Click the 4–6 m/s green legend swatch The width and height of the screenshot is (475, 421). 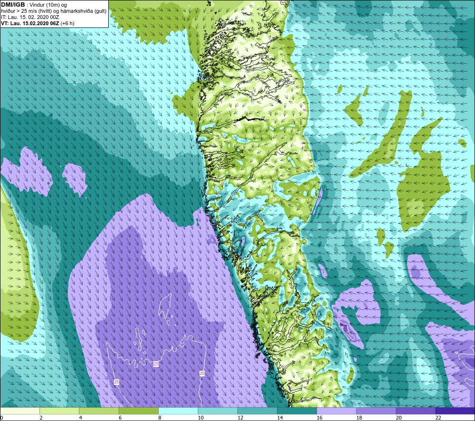pyautogui.click(x=99, y=411)
